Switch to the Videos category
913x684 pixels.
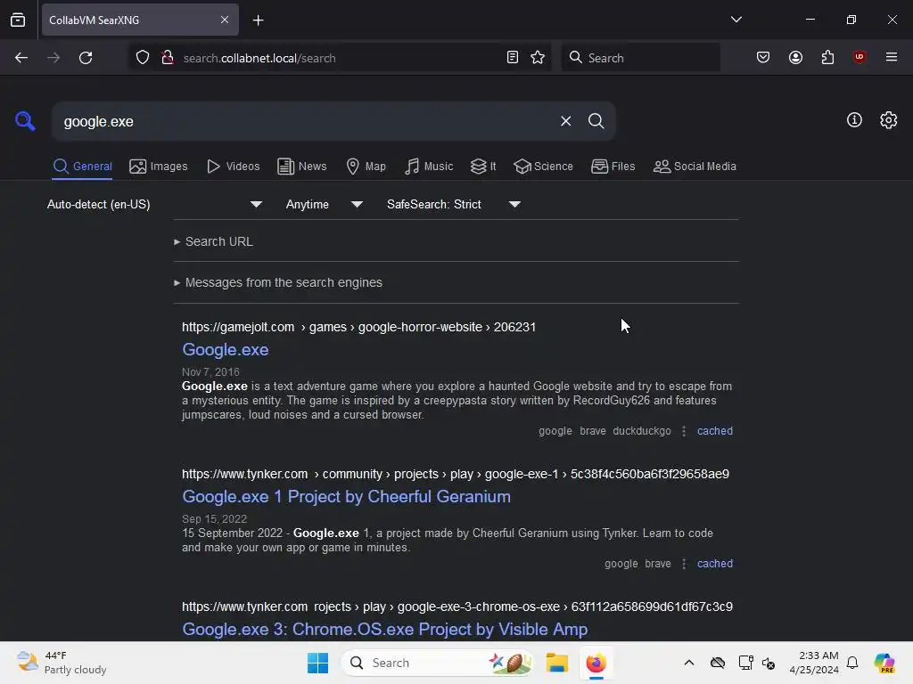coord(233,167)
